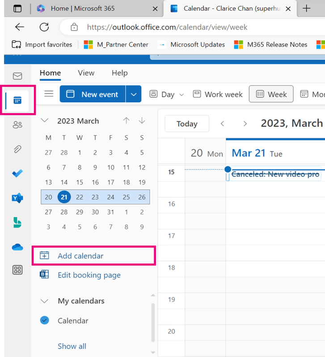Click the Show all link
Screen dimensions: 325x357
72,346
